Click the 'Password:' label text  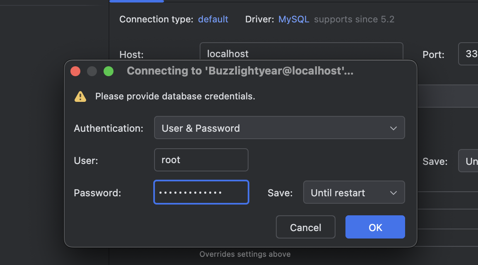(x=97, y=193)
